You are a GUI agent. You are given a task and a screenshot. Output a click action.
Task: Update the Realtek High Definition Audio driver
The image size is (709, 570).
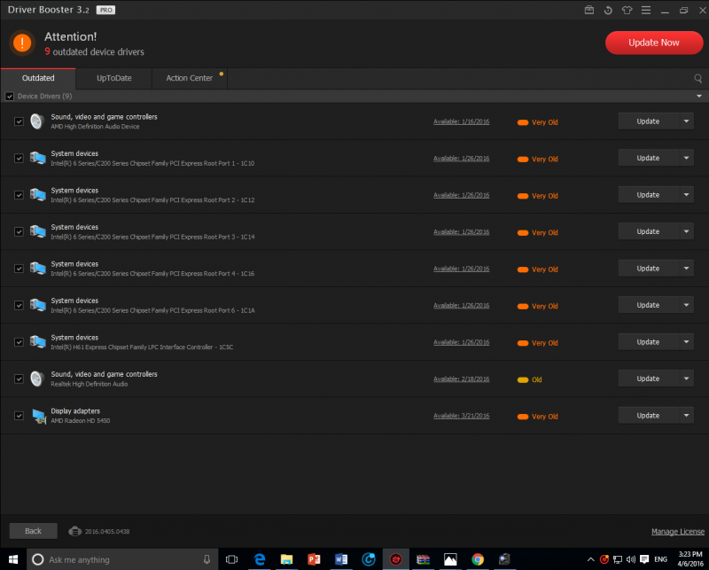click(648, 379)
